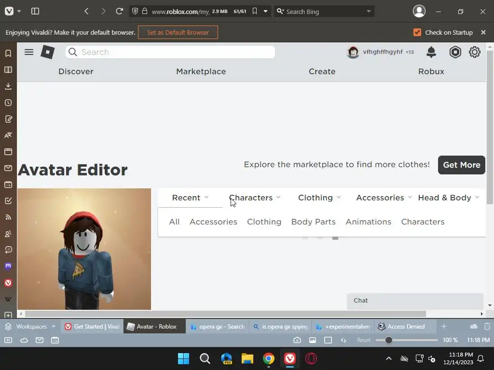Toggle panel visibility in status bar
This screenshot has width=494, height=370.
tap(8, 340)
